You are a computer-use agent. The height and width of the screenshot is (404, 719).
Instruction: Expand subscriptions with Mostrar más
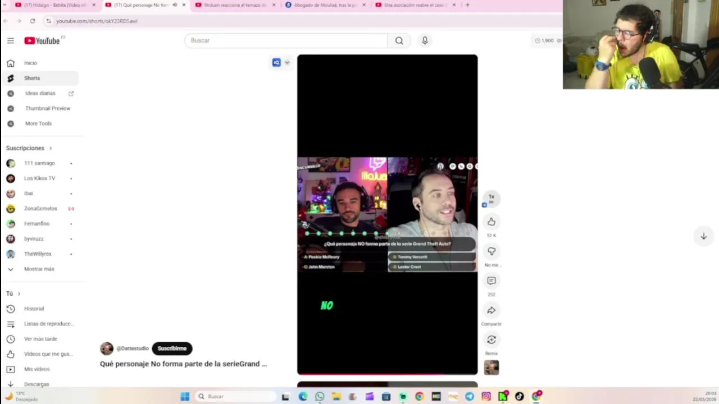tap(39, 269)
